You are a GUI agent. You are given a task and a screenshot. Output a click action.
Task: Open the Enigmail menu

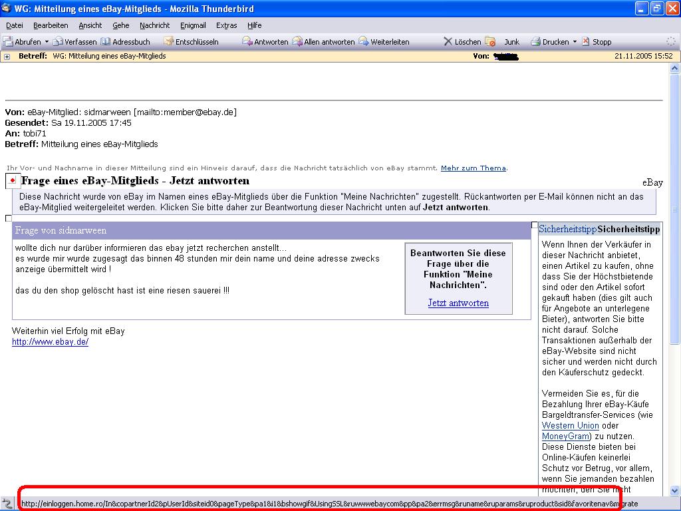pyautogui.click(x=193, y=25)
